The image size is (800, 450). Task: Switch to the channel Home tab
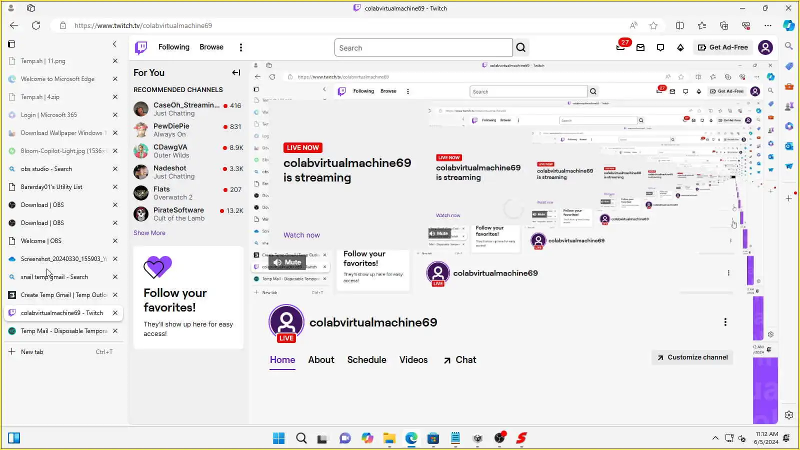pyautogui.click(x=282, y=360)
